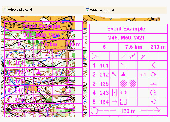The height and width of the screenshot is (122, 170).
Task: Click the right panel 'White background' label
Action: coord(102,10)
